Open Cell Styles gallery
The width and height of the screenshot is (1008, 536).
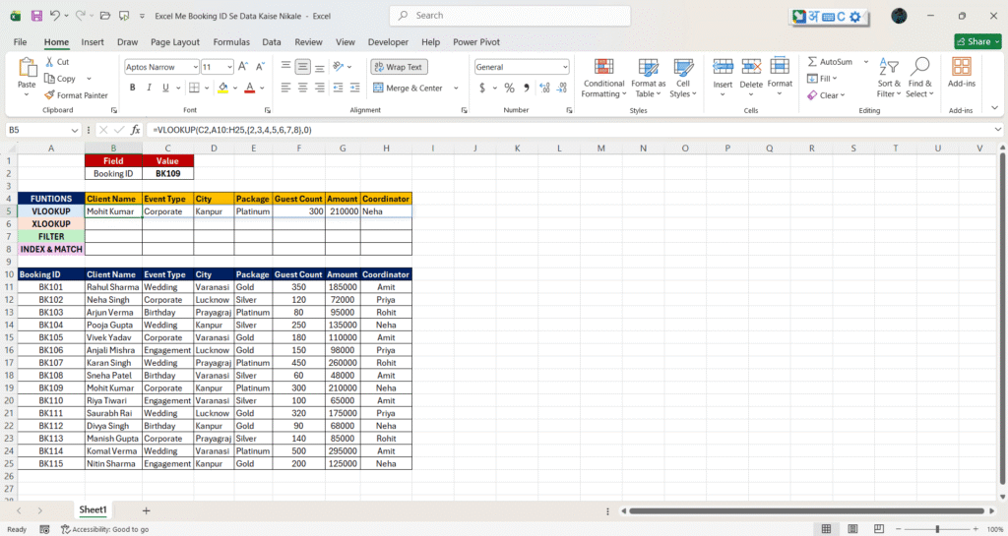pyautogui.click(x=683, y=79)
